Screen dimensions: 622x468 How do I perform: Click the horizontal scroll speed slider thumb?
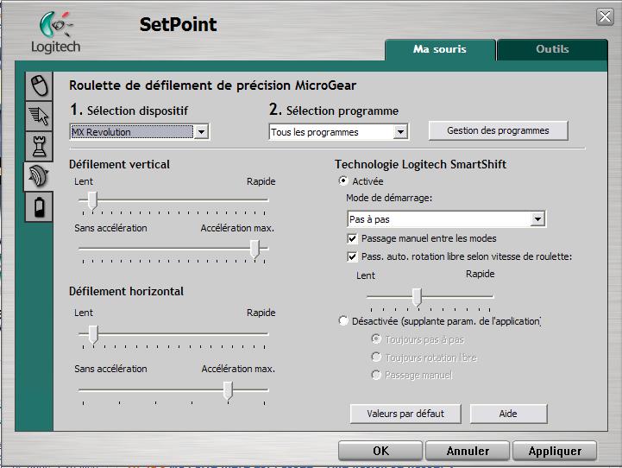93,335
